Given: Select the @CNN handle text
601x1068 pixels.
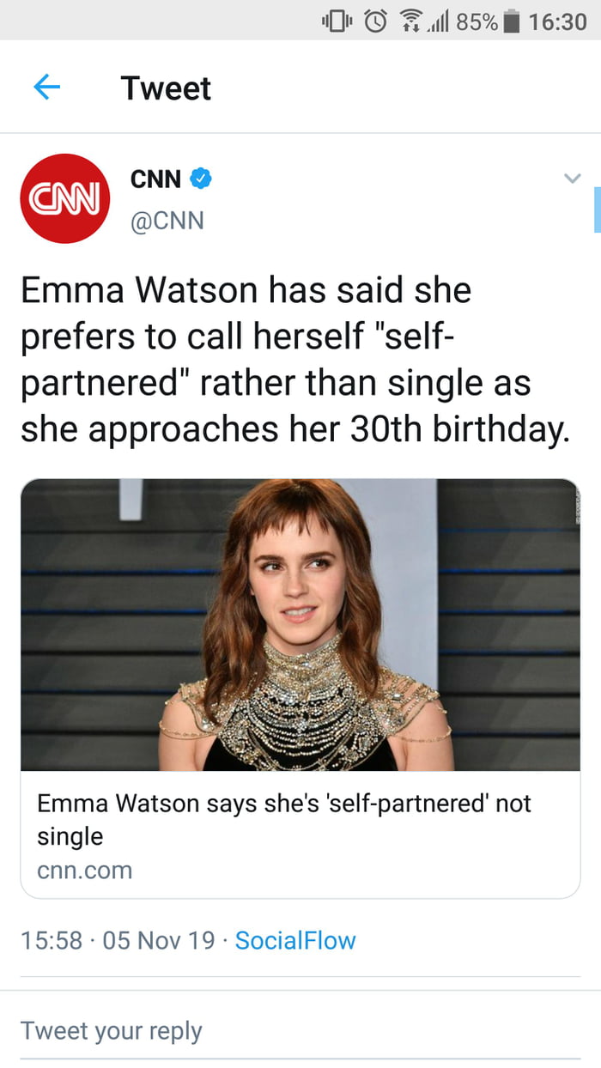Looking at the screenshot, I should click(x=169, y=221).
